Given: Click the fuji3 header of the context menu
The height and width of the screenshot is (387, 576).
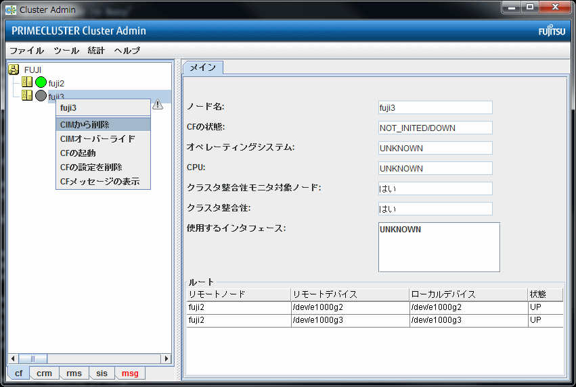Looking at the screenshot, I should [x=104, y=108].
